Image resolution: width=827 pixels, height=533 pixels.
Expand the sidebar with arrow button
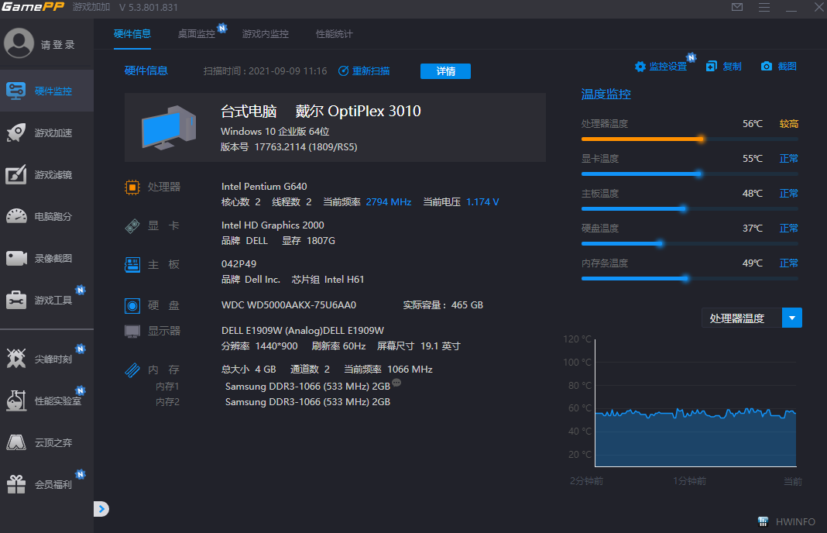click(101, 509)
